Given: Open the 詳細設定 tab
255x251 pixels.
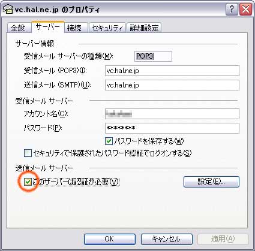Looking at the screenshot, I should 144,28.
